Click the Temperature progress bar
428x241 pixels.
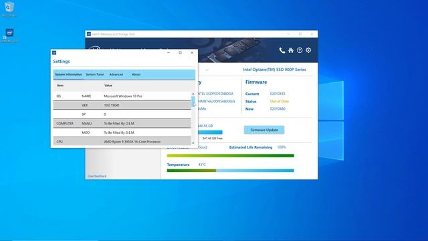(230, 171)
